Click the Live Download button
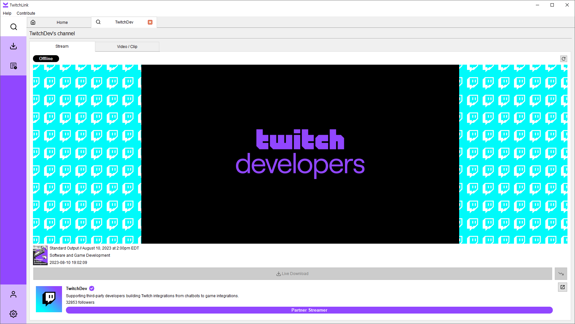This screenshot has width=575, height=324. [293, 274]
